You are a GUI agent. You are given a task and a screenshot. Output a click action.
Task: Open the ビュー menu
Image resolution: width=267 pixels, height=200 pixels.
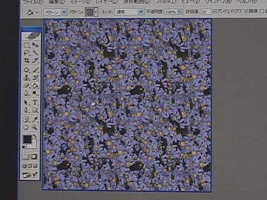[x=191, y=2]
